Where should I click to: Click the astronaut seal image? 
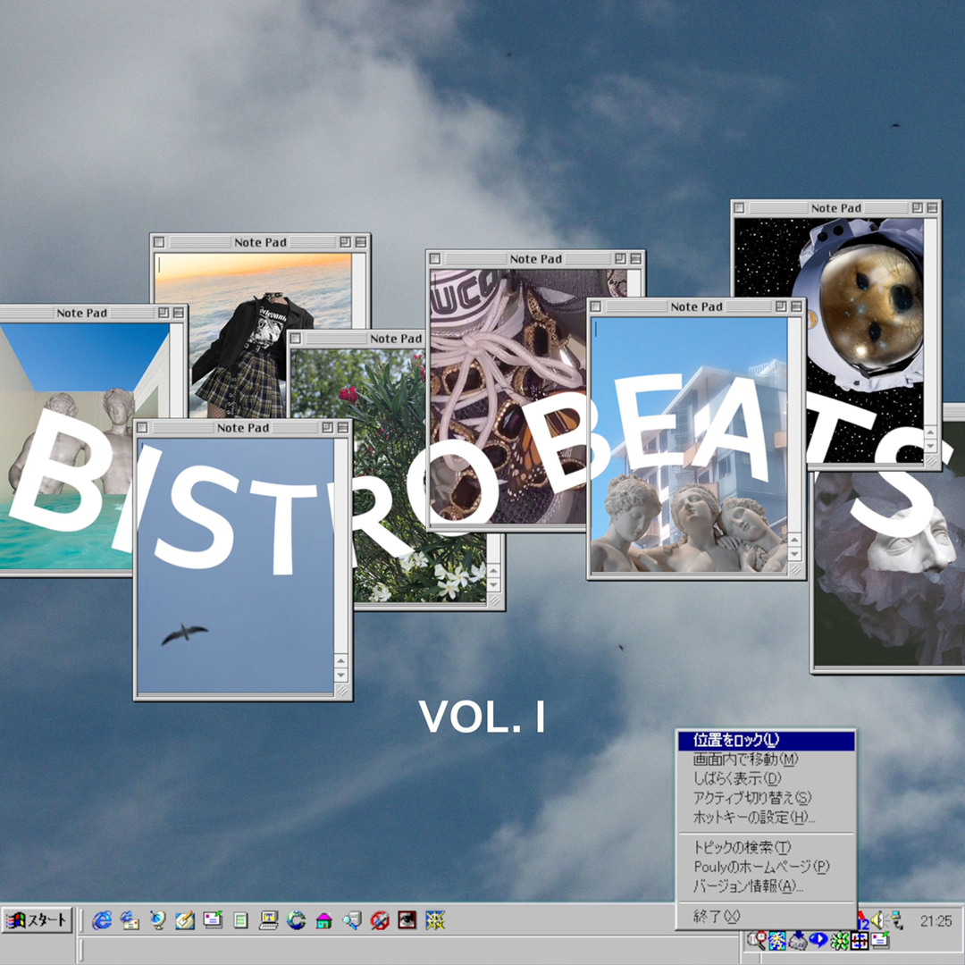pos(829,340)
